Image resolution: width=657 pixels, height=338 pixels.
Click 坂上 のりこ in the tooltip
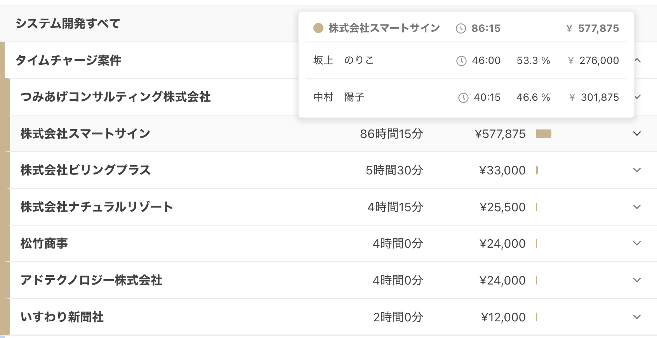pos(344,60)
